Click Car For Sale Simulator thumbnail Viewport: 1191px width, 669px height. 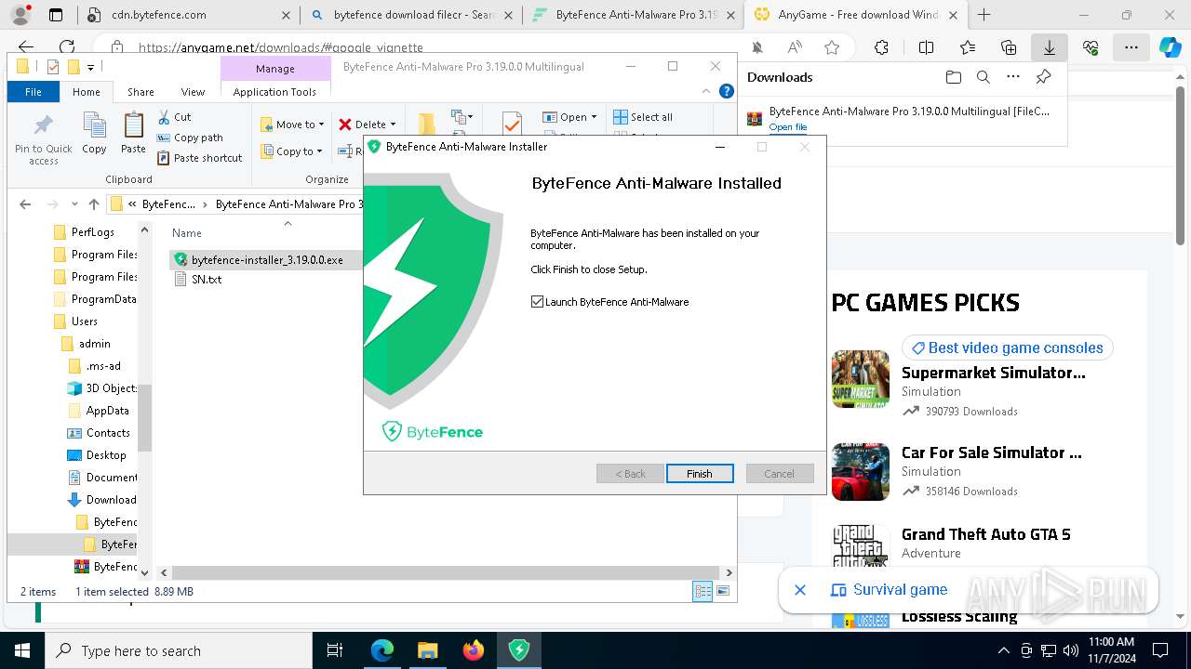[861, 471]
